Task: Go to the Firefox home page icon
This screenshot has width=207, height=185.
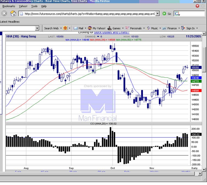Action: (x=13, y=14)
